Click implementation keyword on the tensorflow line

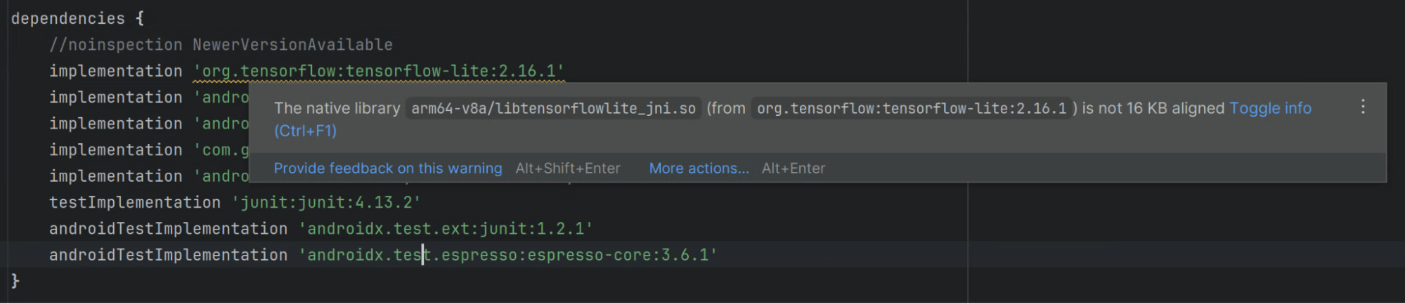tap(115, 71)
